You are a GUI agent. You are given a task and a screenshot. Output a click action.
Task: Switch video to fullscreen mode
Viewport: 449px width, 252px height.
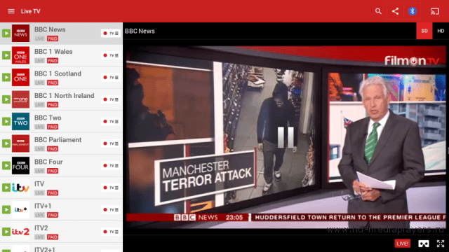[x=441, y=244]
